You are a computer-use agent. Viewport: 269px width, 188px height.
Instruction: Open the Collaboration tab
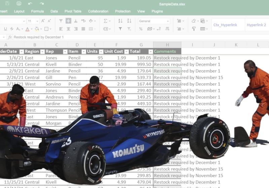98,11
